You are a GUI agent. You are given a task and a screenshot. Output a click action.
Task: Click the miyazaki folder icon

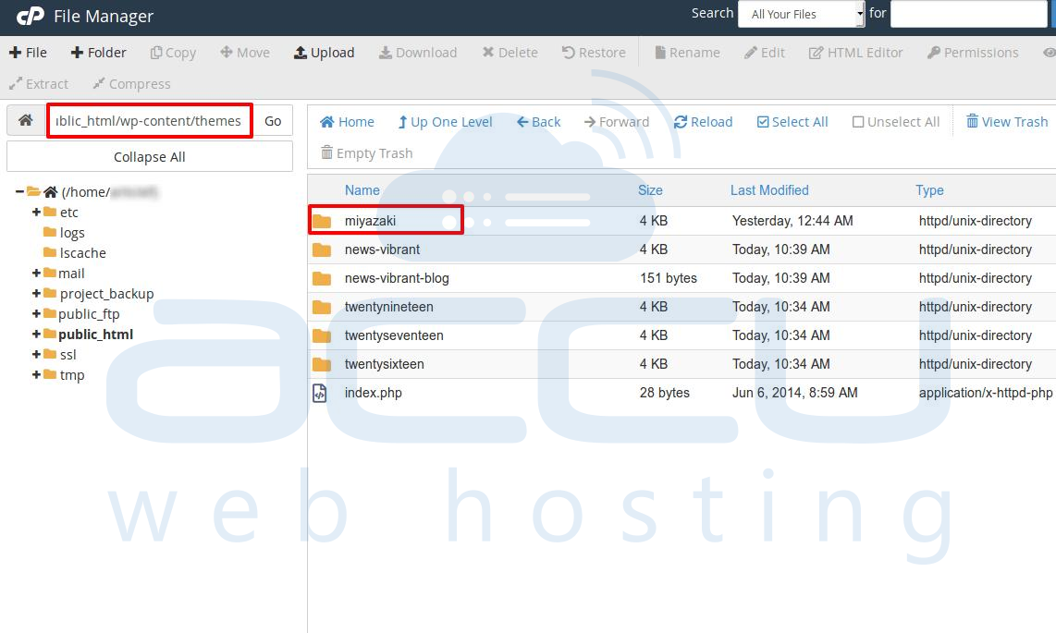pyautogui.click(x=322, y=221)
